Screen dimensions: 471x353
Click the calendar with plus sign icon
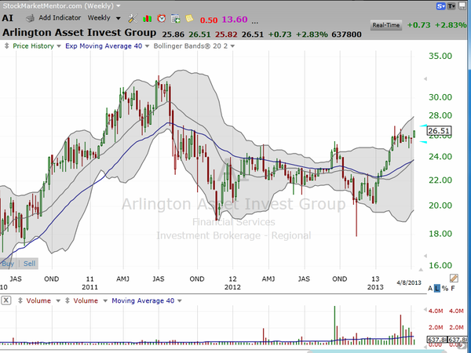(175, 19)
